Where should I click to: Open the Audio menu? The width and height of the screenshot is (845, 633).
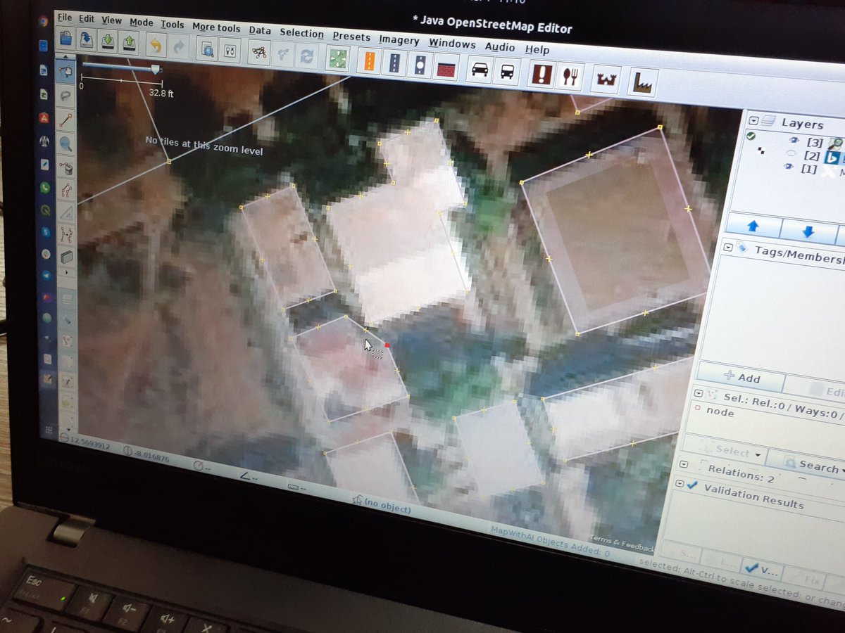click(500, 47)
